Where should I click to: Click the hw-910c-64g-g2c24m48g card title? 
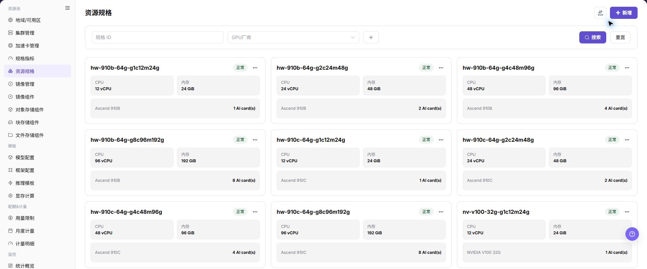coord(498,140)
